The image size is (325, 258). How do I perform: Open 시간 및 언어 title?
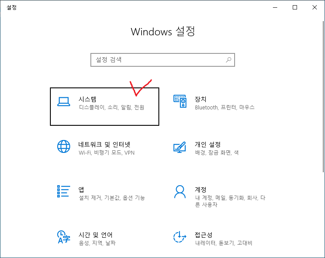coord(95,235)
